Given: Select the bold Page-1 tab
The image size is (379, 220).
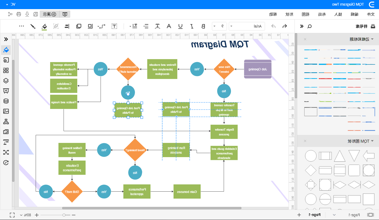Looking at the screenshot, I should 315,215.
